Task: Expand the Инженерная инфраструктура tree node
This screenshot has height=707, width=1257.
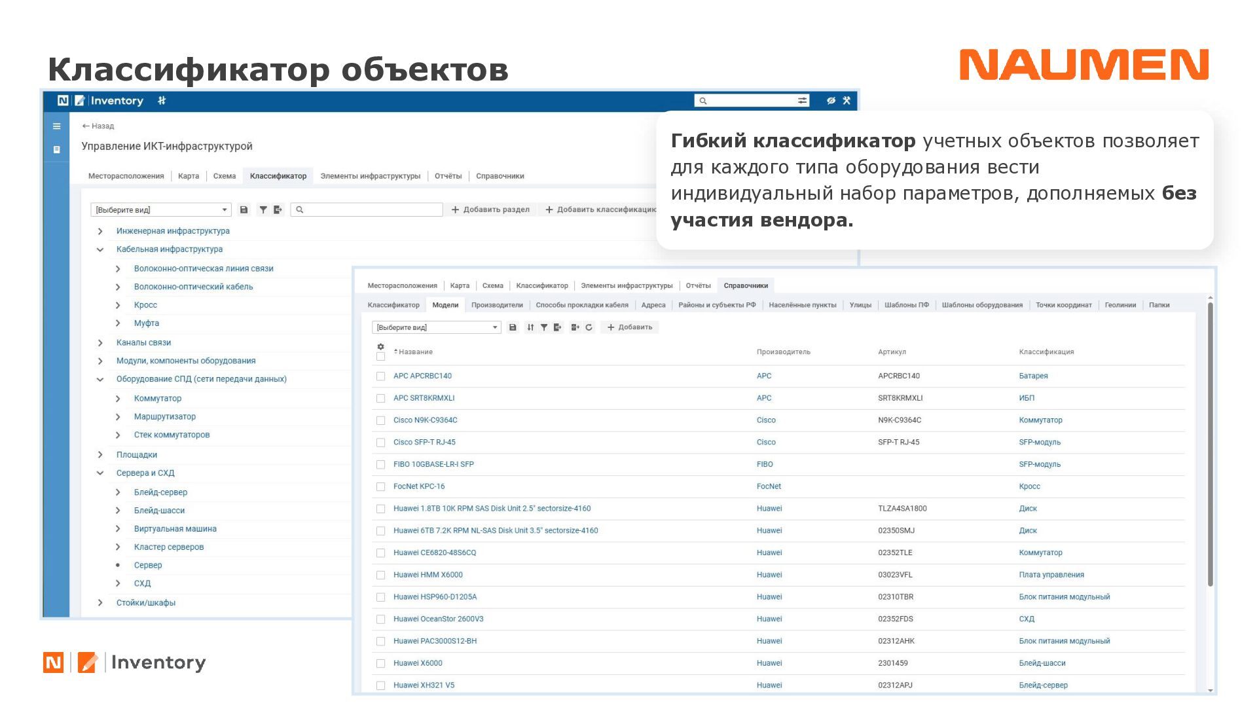Action: (x=100, y=231)
